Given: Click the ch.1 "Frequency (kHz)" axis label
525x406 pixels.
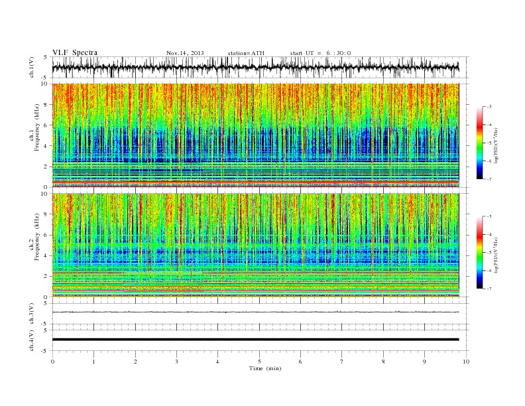Looking at the screenshot, I should pyautogui.click(x=37, y=127).
